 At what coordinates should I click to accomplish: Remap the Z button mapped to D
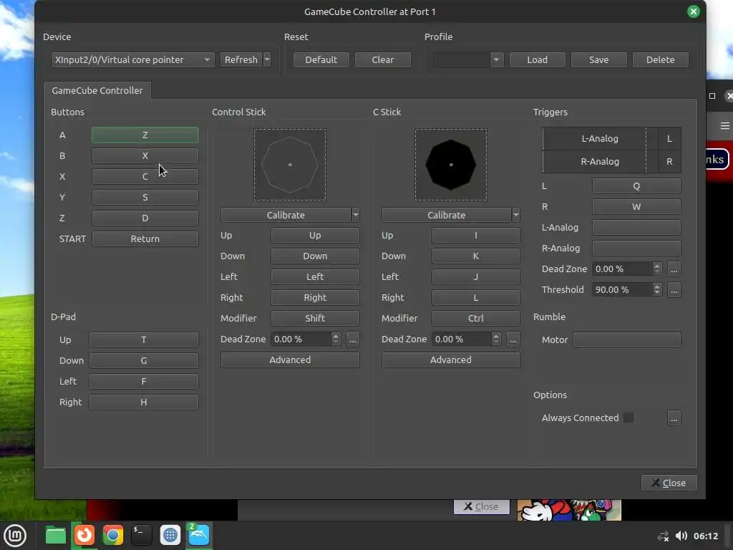145,218
